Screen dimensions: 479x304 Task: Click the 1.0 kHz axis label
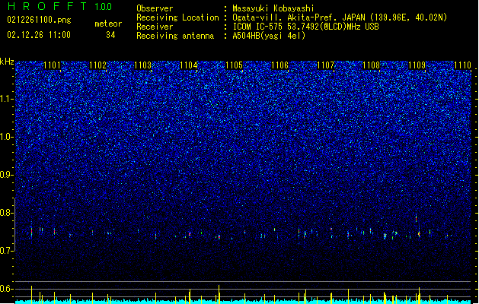7,137
